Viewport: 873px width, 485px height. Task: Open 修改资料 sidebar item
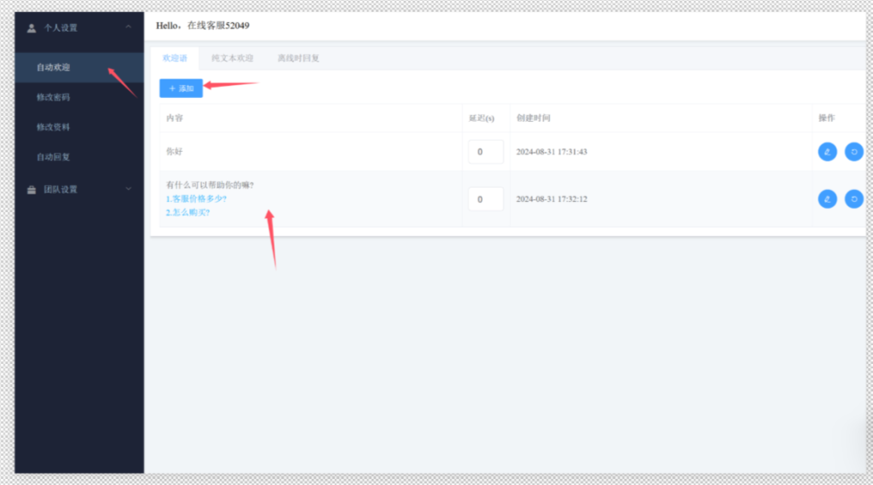pos(53,127)
